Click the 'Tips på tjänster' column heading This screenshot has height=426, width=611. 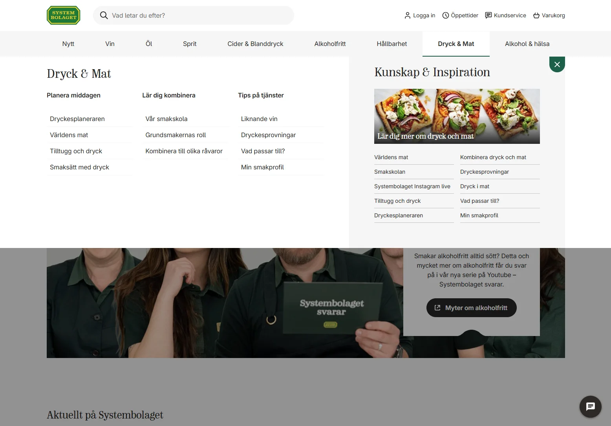point(261,95)
